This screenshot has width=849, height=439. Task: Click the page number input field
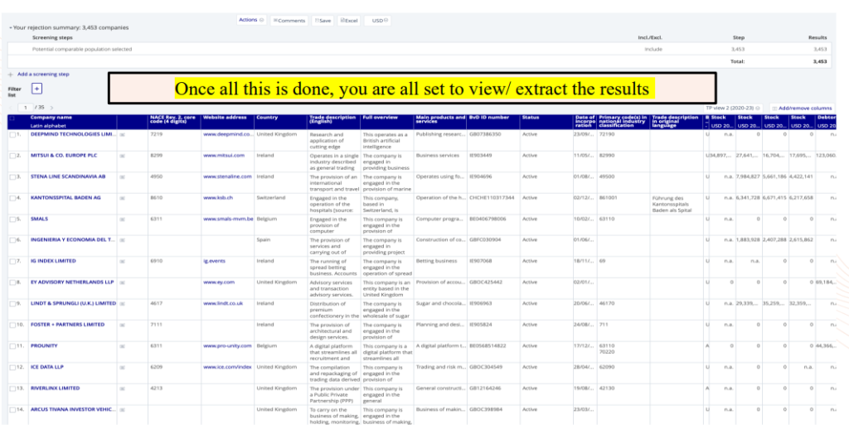26,108
